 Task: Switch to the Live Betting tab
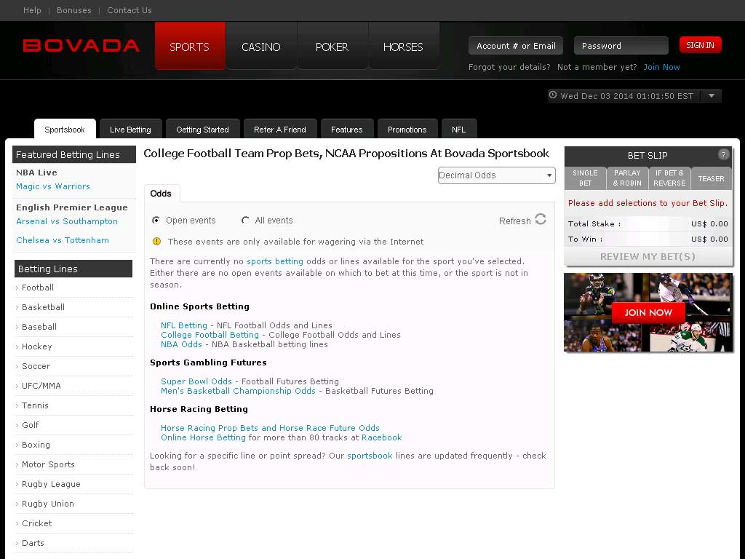[130, 130]
